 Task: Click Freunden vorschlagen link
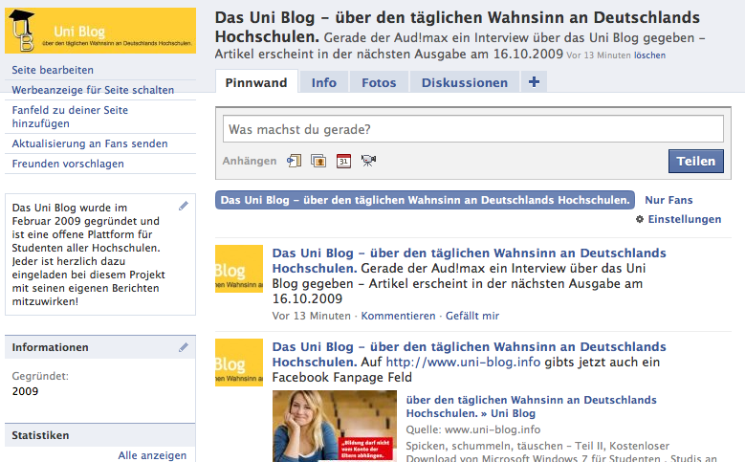(x=68, y=164)
